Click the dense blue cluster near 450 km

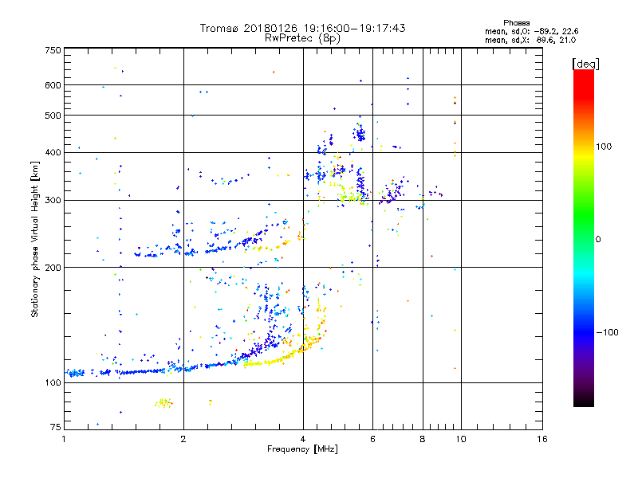360,133
